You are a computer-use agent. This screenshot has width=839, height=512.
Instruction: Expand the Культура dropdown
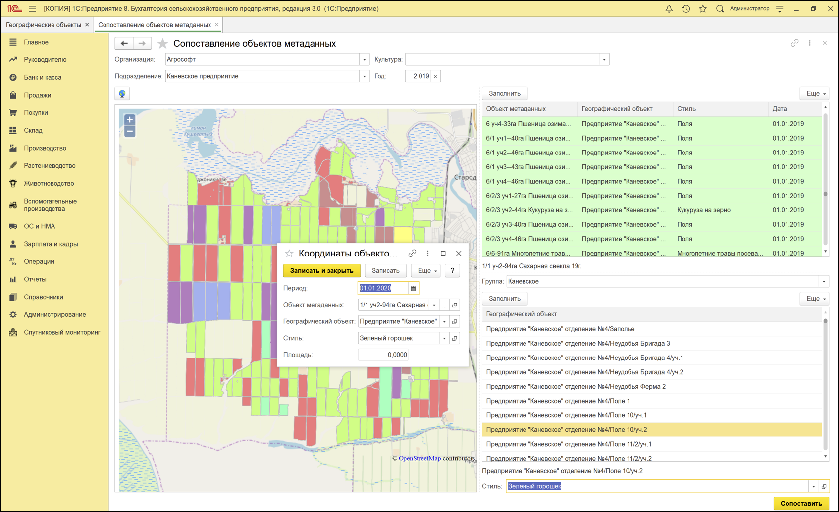604,60
